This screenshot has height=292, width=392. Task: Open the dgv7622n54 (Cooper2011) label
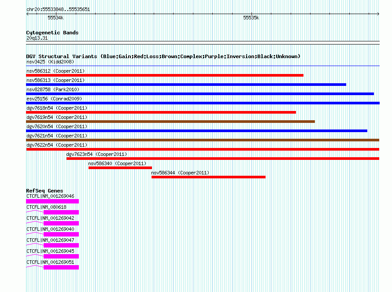coord(57,145)
